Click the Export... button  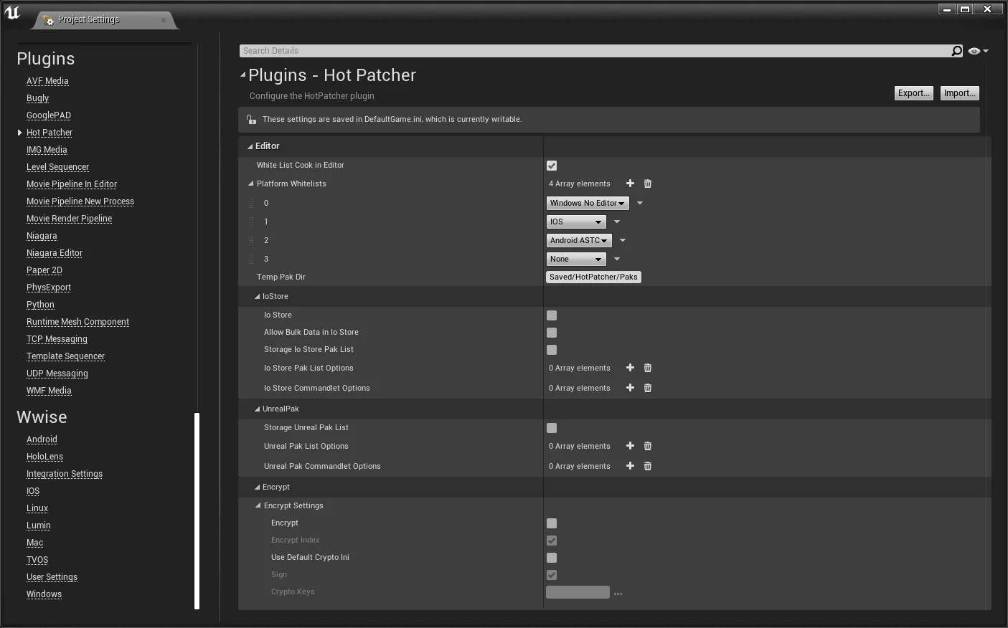914,93
